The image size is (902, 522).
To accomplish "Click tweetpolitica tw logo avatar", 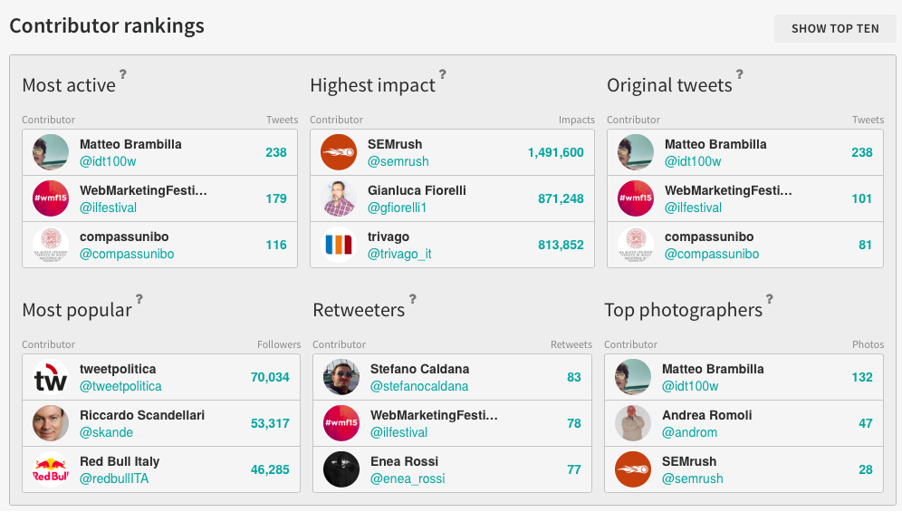I will coord(51,378).
